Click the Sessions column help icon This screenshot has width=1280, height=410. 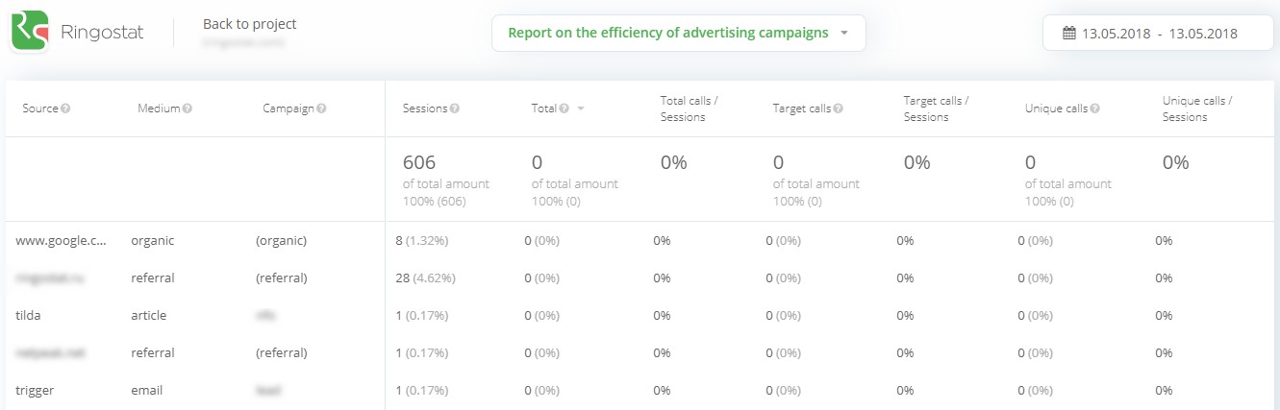tap(454, 109)
